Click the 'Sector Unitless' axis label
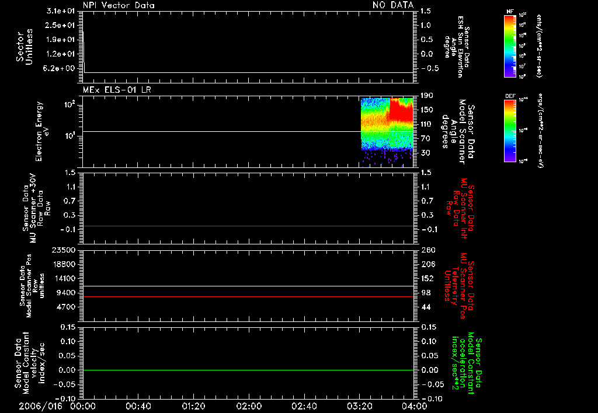 pos(24,47)
